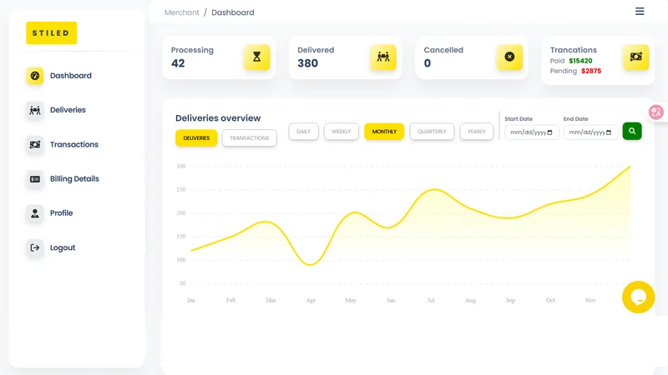The height and width of the screenshot is (375, 668).
Task: Click the STILED logo
Action: (x=52, y=33)
